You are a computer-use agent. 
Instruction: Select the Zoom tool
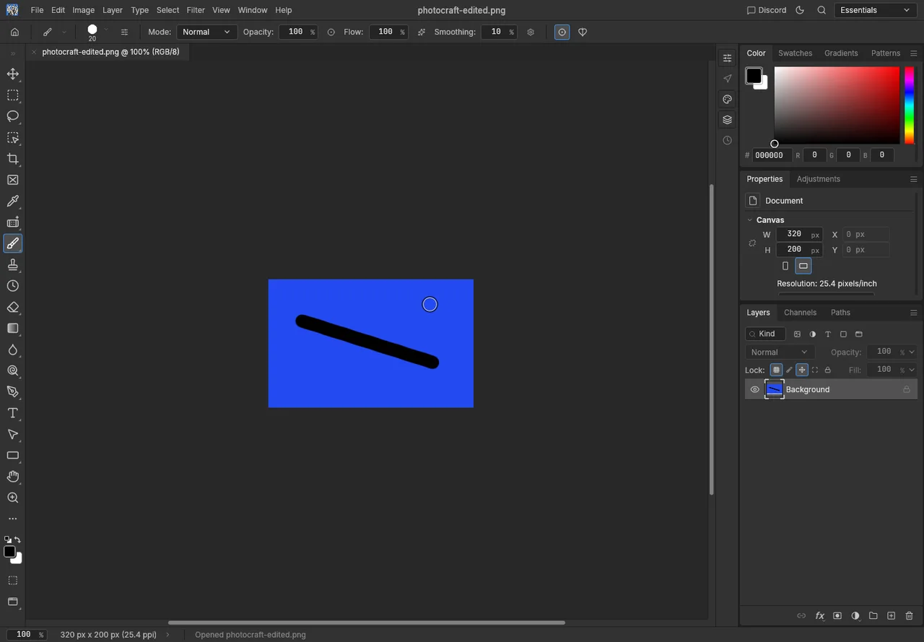coord(13,498)
